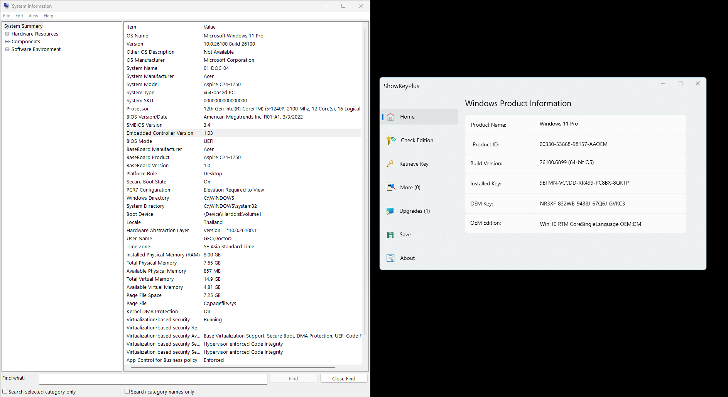Click the Save floppy disk icon
The width and height of the screenshot is (728, 397).
pos(390,235)
